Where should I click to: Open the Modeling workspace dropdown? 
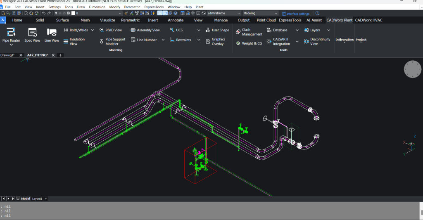pyautogui.click(x=260, y=13)
